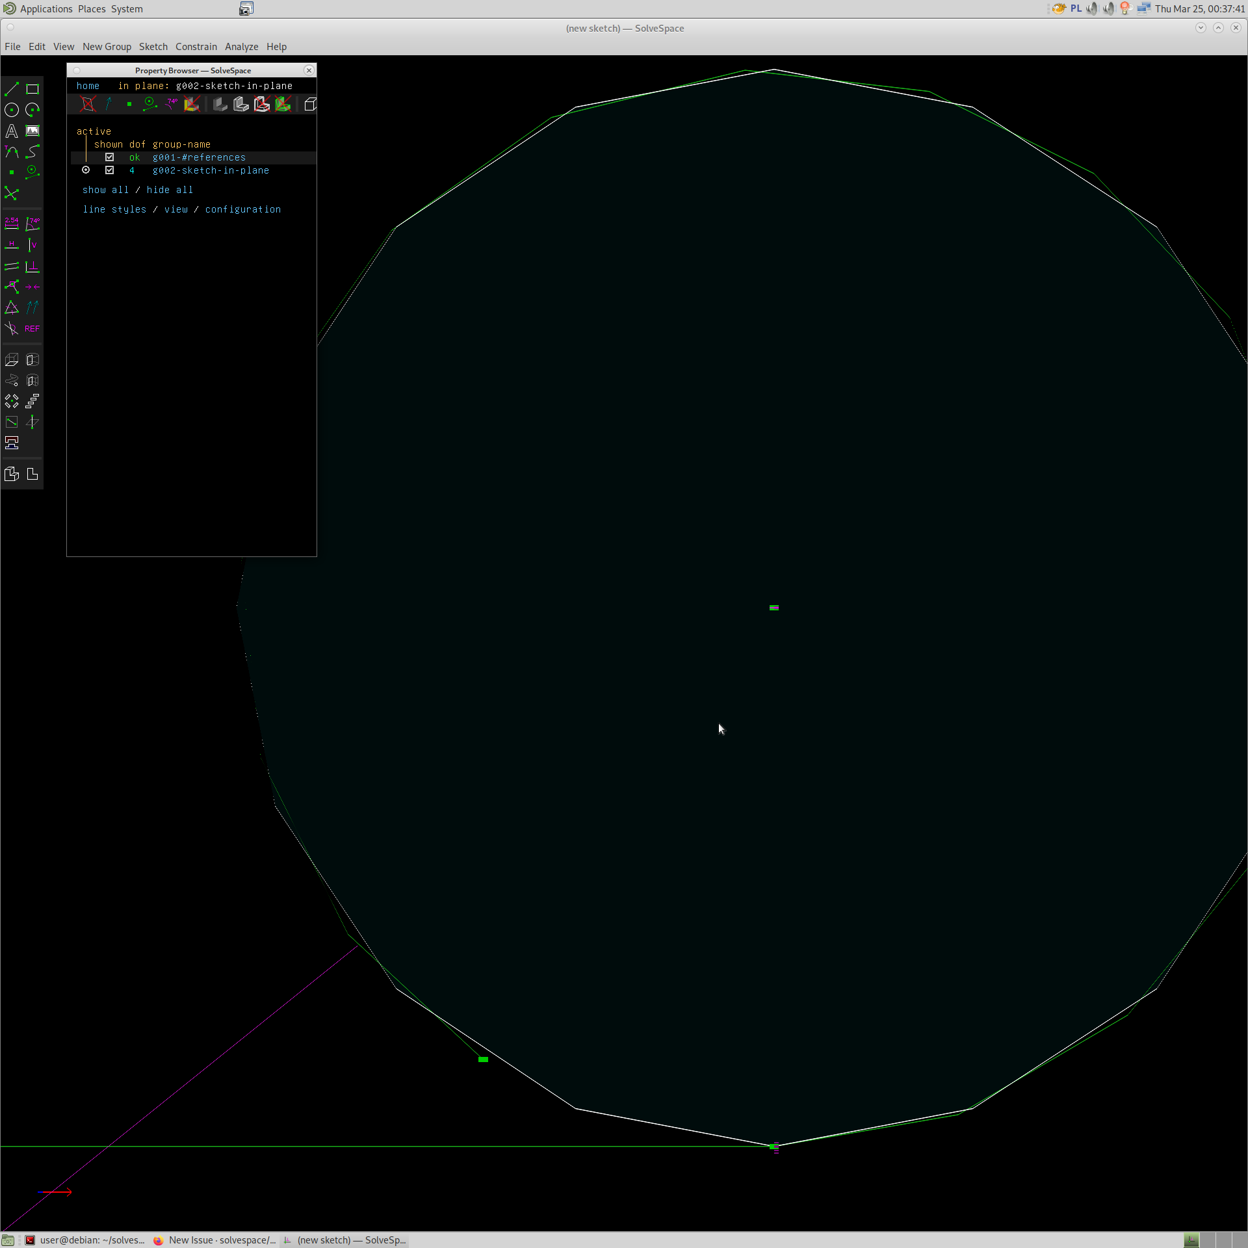The height and width of the screenshot is (1248, 1248).
Task: Open the desktop panel chevron dropdown
Action: [x=1200, y=27]
